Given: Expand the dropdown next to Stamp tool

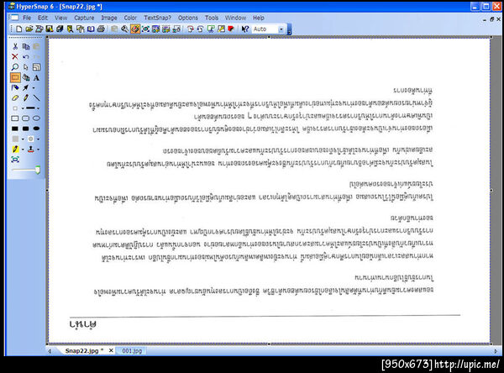Looking at the screenshot, I should pyautogui.click(x=39, y=150).
